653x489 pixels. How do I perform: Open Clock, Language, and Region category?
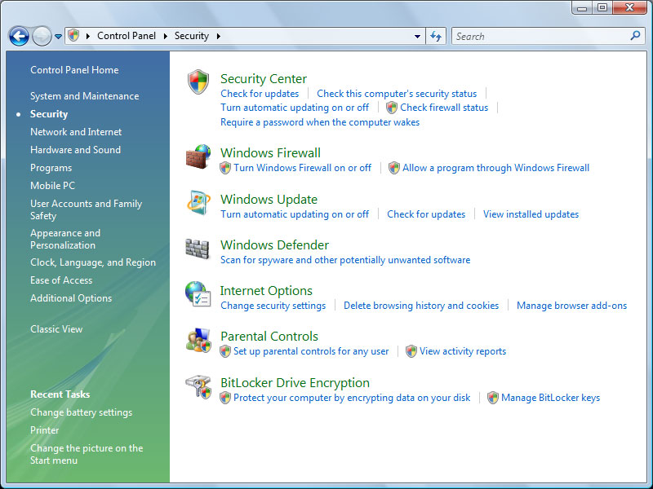(93, 262)
